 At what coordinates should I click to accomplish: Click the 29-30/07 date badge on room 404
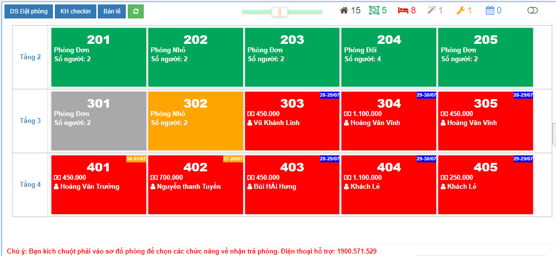click(426, 159)
